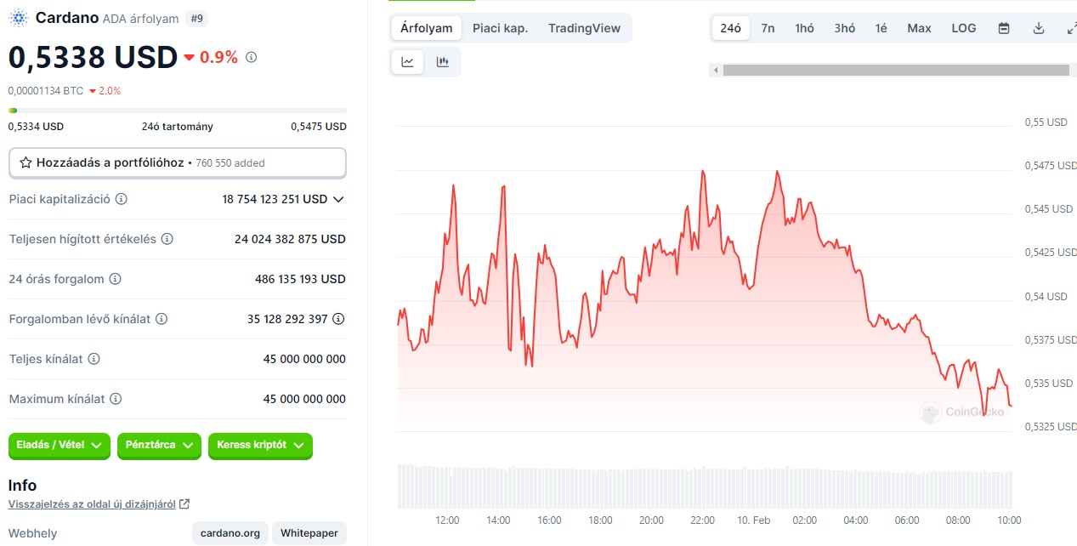1077x546 pixels.
Task: Download chart data icon
Action: coord(1039,28)
